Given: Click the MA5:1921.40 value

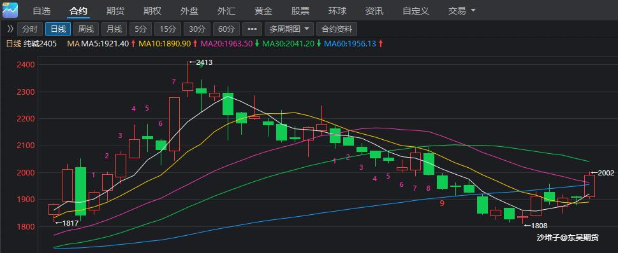Looking at the screenshot, I should [105, 44].
